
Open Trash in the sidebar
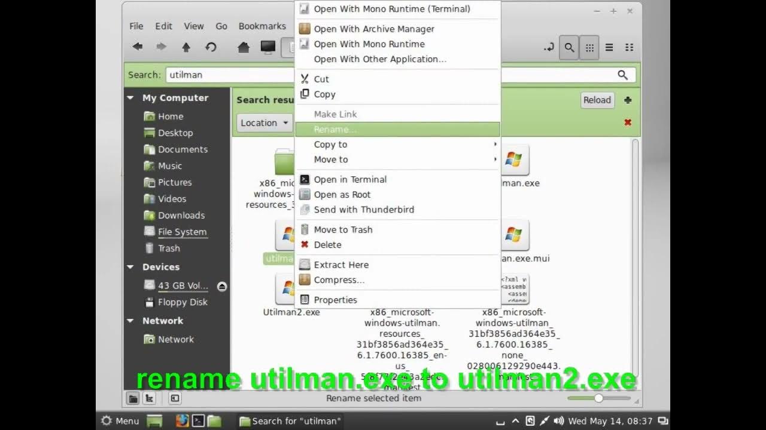coord(169,248)
